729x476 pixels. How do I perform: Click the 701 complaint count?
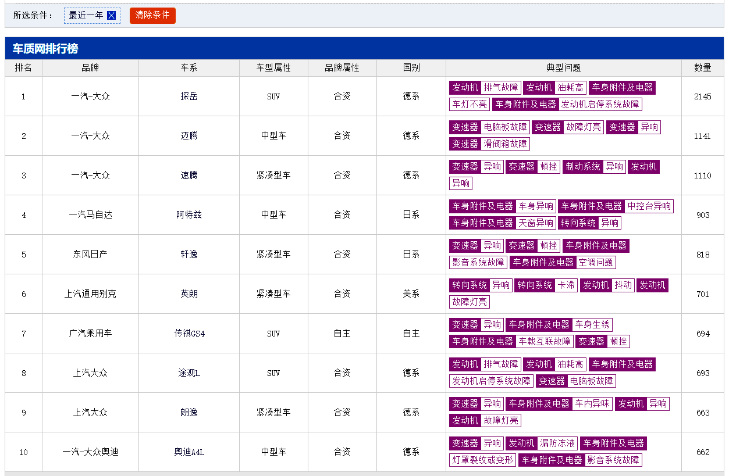(703, 294)
